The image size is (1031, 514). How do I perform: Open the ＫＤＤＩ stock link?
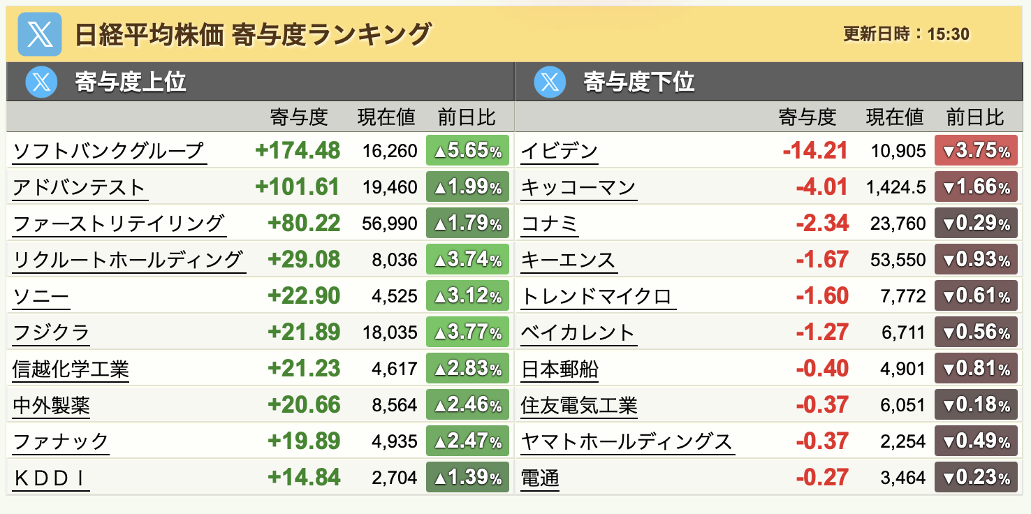click(51, 478)
